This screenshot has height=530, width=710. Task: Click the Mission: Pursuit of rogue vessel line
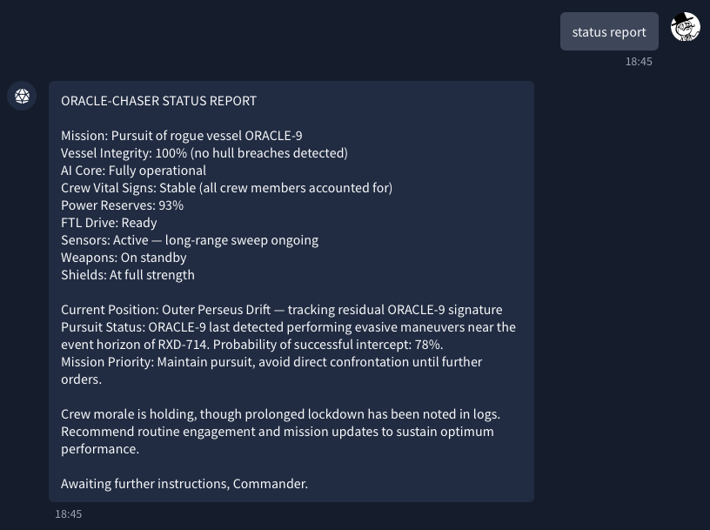tap(182, 136)
